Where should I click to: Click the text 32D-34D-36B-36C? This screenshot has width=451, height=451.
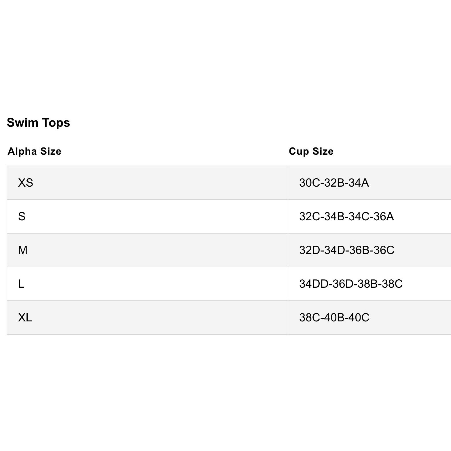tap(347, 250)
